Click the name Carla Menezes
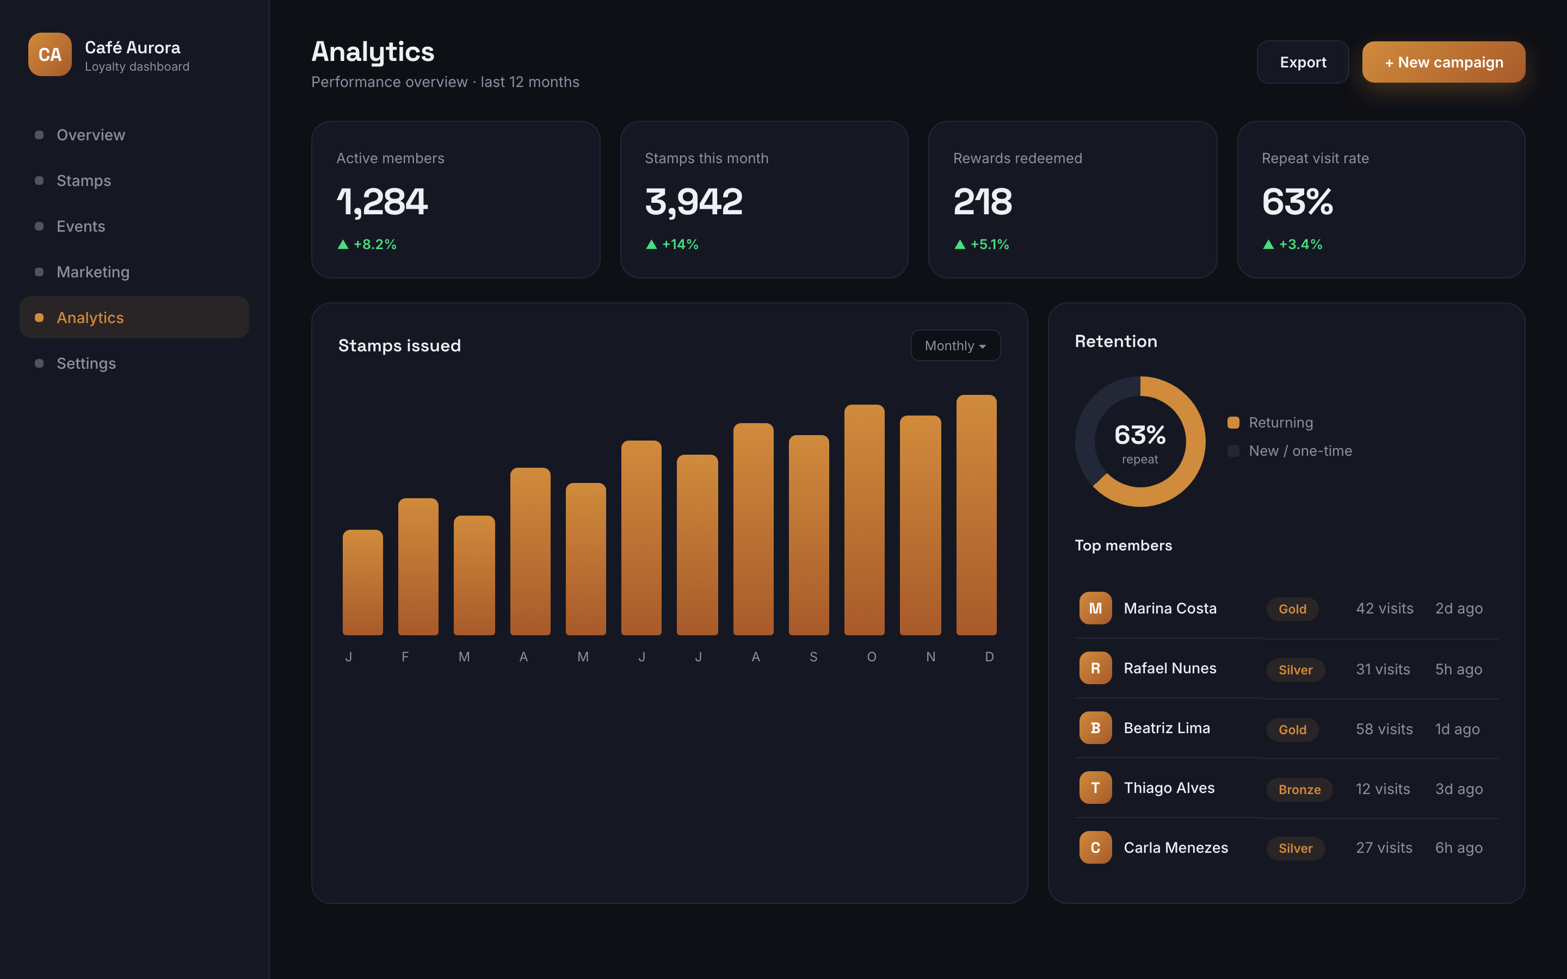 point(1176,847)
